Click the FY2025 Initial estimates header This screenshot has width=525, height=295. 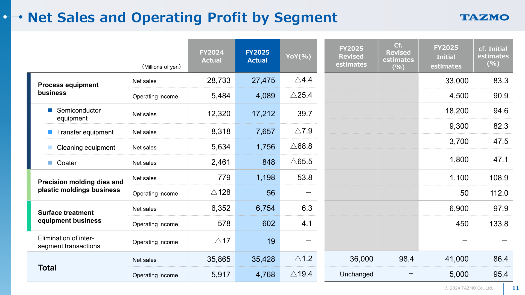click(446, 56)
